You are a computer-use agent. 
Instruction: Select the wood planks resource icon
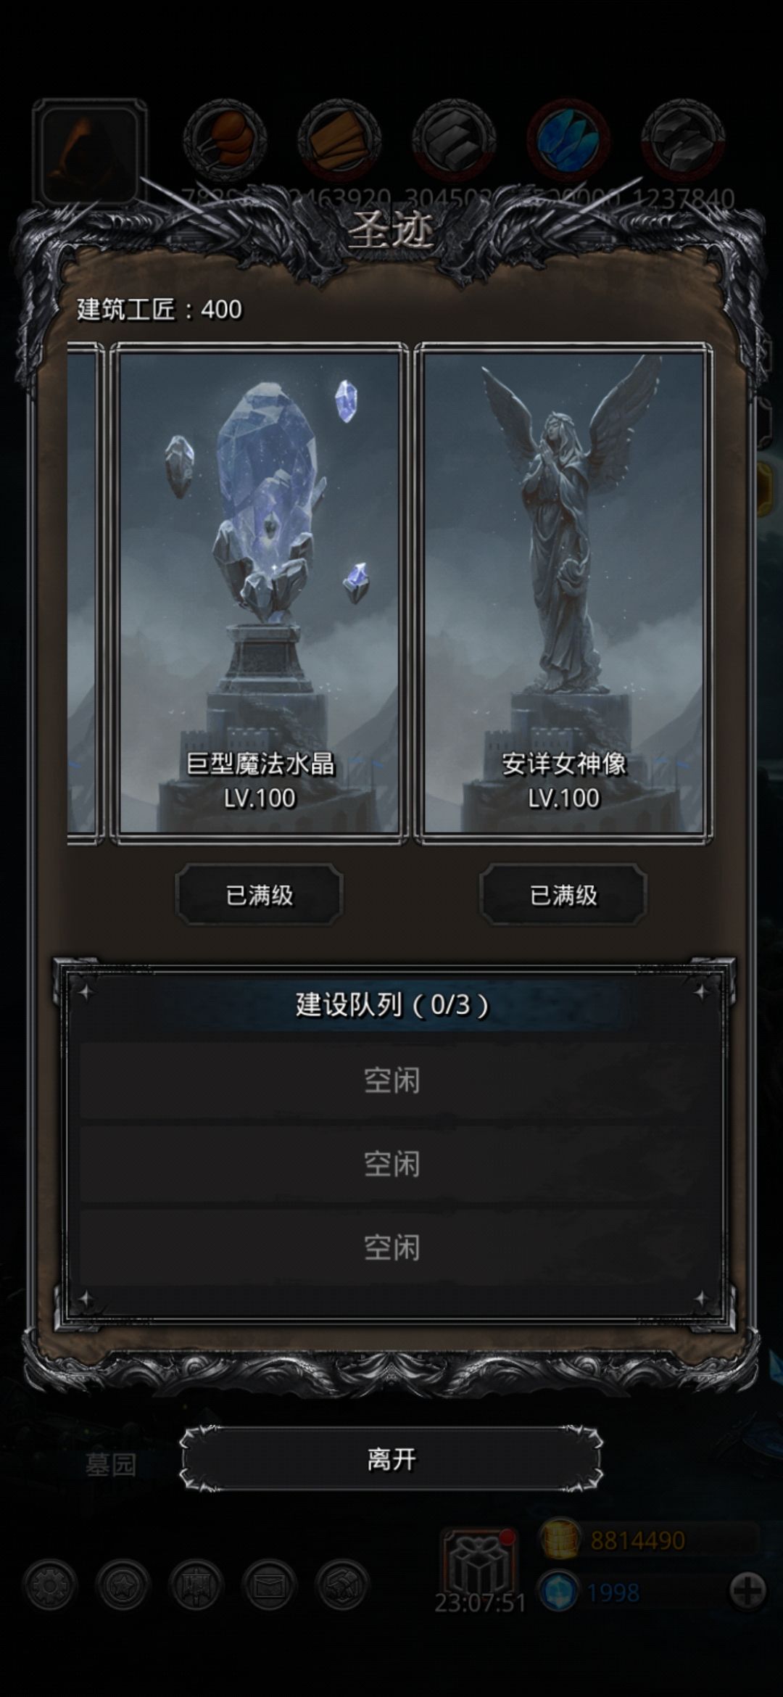tap(340, 140)
